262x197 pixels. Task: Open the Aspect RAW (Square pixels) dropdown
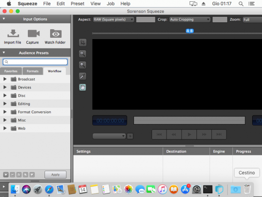(x=113, y=19)
